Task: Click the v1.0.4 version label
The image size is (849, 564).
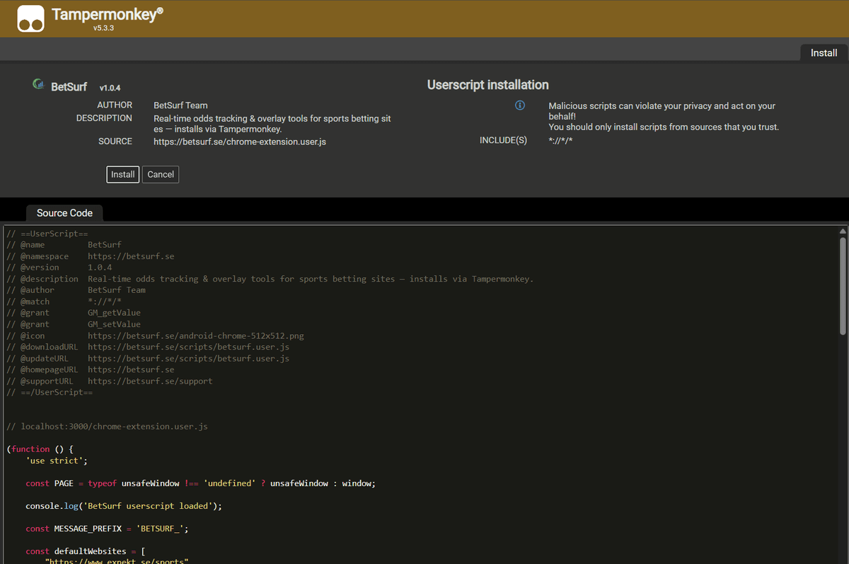Action: pyautogui.click(x=110, y=88)
